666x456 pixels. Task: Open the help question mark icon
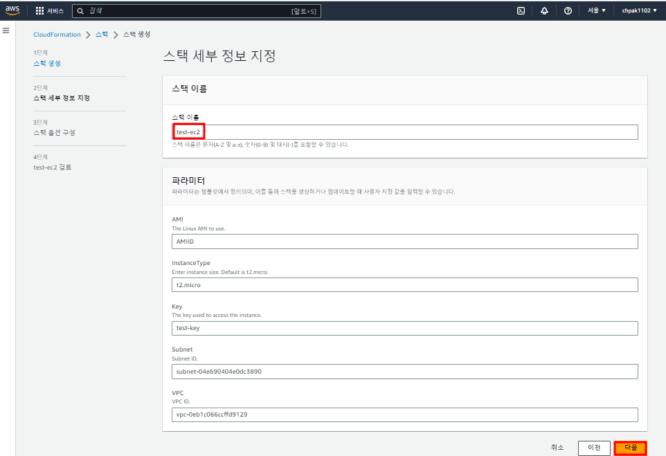[x=568, y=11]
